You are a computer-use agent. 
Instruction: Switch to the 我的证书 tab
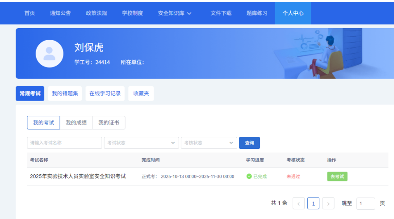(109, 123)
